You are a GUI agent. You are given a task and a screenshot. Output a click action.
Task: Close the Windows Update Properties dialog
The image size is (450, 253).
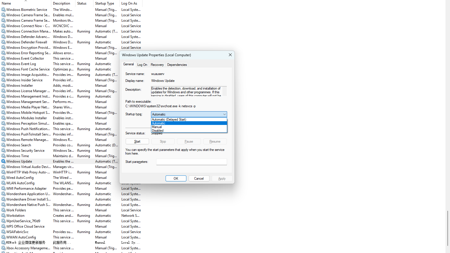230,55
